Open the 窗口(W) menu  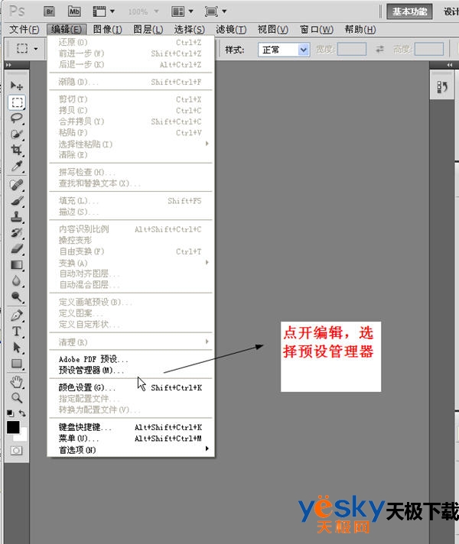(317, 30)
